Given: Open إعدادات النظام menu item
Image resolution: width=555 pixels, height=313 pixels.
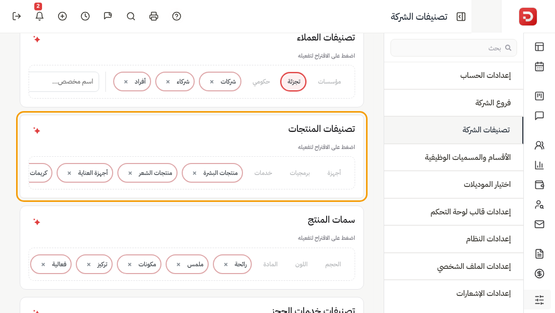Looking at the screenshot, I should click(x=453, y=239).
